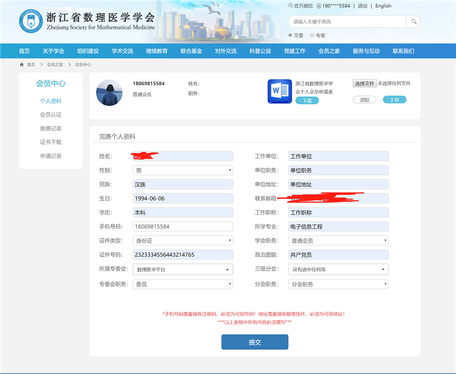The height and width of the screenshot is (374, 456).
Task: Go to 会员认证 in member sidebar
Action: coord(51,115)
